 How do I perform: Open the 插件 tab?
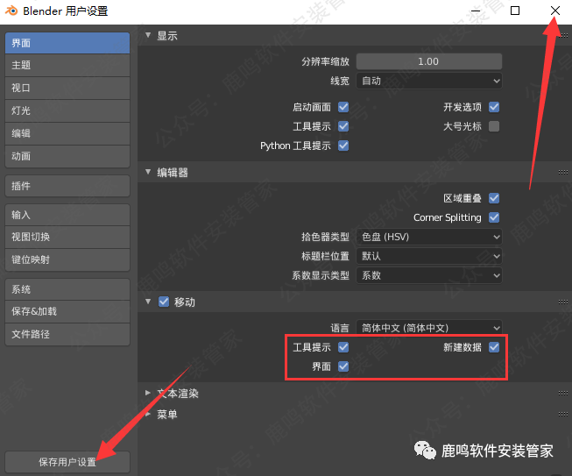pyautogui.click(x=67, y=186)
